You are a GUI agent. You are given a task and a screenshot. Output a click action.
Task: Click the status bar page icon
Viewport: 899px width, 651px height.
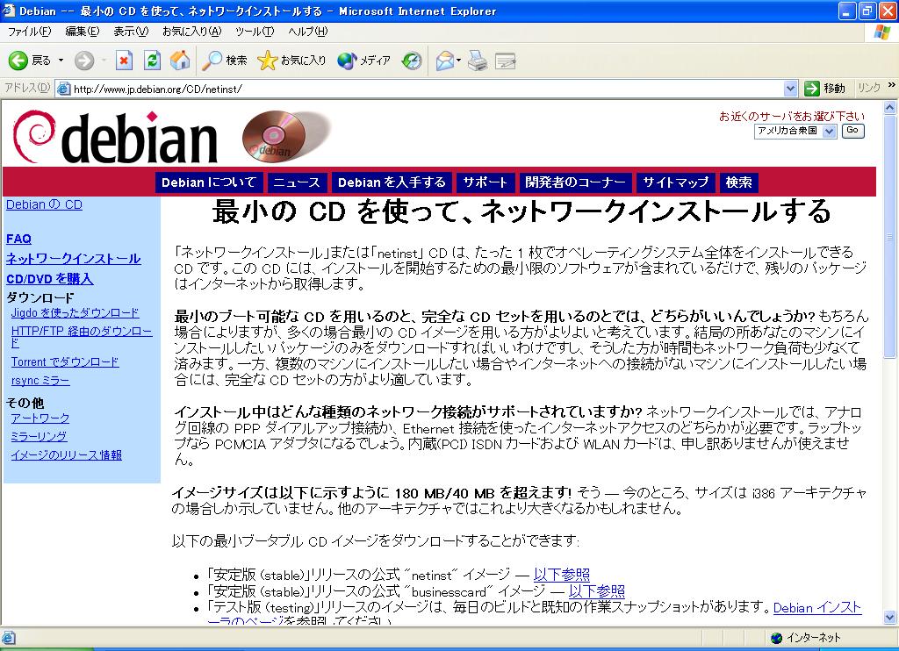[x=9, y=638]
